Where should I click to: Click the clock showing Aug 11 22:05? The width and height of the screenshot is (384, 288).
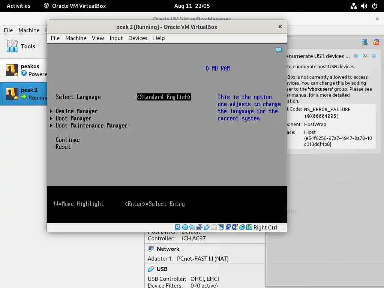(x=192, y=6)
